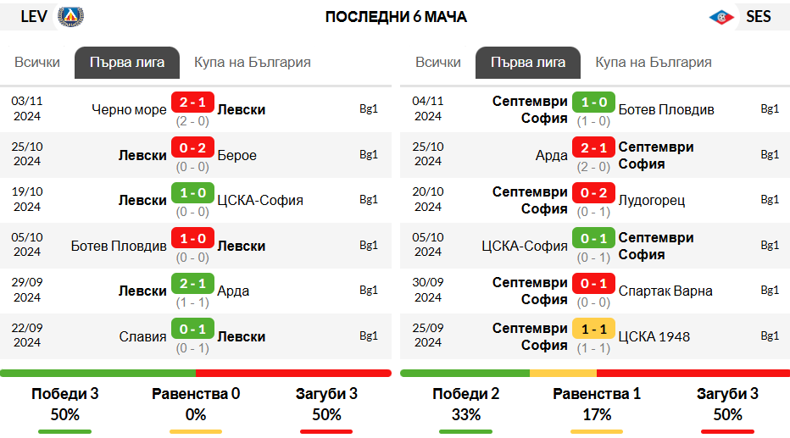Click the green 1-0 score badge for Левски vs ЦСКА-София
Screen dimensions: 790x438
coord(192,193)
